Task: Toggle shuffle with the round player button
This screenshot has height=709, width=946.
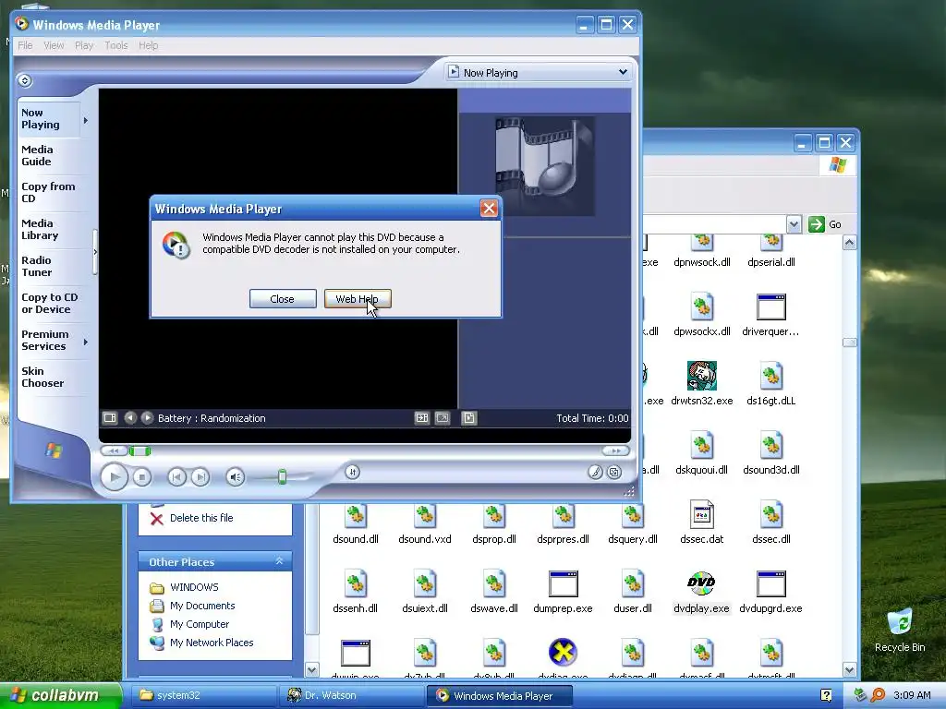Action: coord(353,472)
